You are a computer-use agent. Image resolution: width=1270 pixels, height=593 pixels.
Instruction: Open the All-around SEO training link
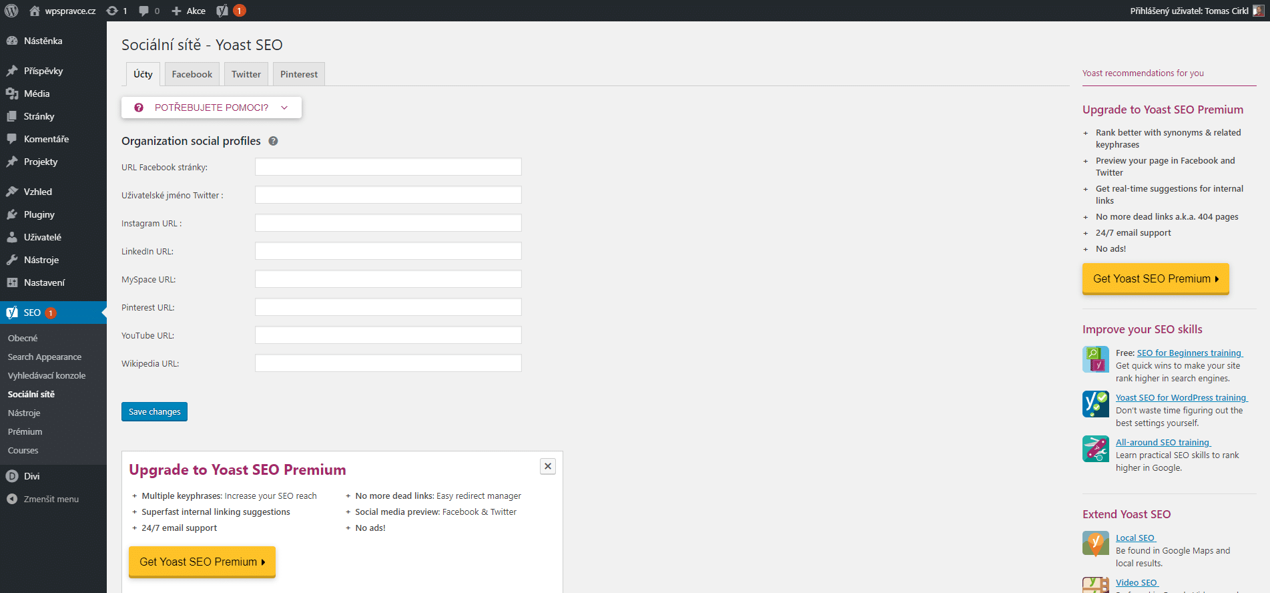coord(1163,443)
